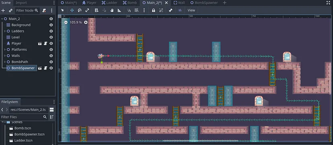This screenshot has width=333, height=145.
Task: Select the Player node in tree
Action: (x=16, y=43)
